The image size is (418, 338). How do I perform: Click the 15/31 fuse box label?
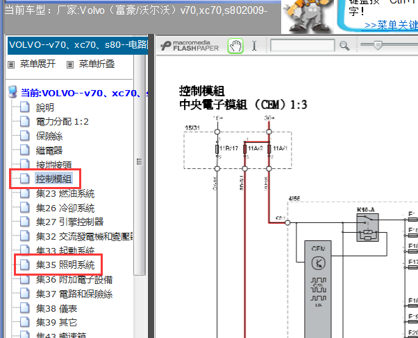point(192,128)
